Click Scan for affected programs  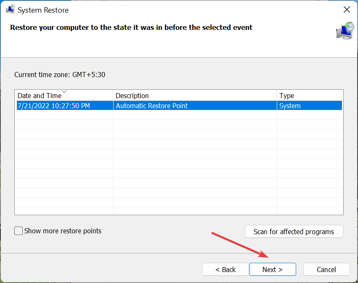pyautogui.click(x=294, y=232)
